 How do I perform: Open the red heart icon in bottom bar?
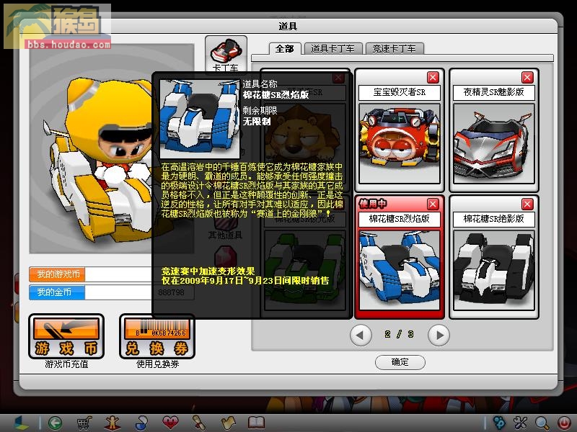[170, 423]
